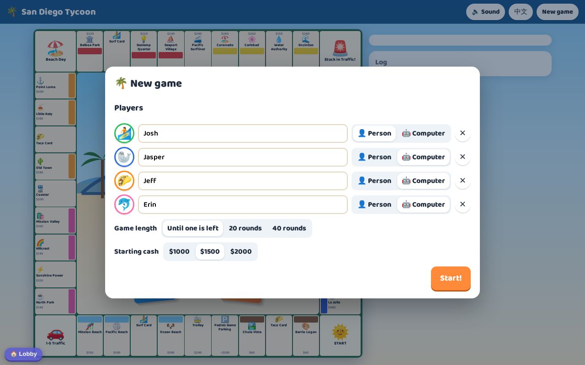The image size is (585, 365).
Task: Set Jeff to Person
Action: pos(374,181)
